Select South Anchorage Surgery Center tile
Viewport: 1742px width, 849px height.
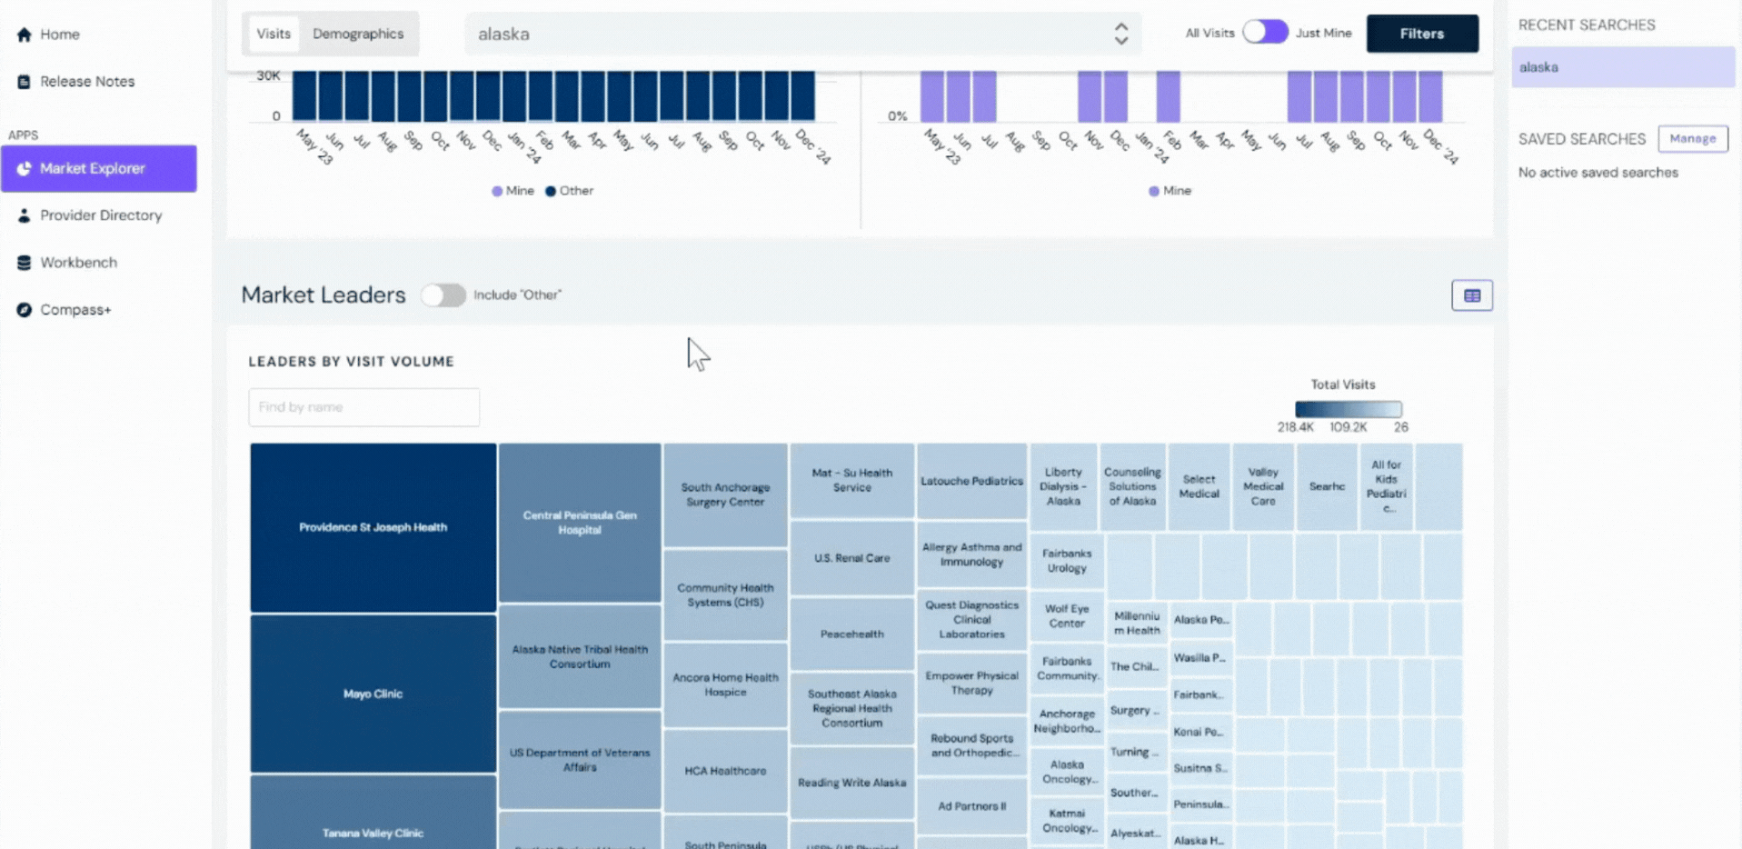[725, 494]
